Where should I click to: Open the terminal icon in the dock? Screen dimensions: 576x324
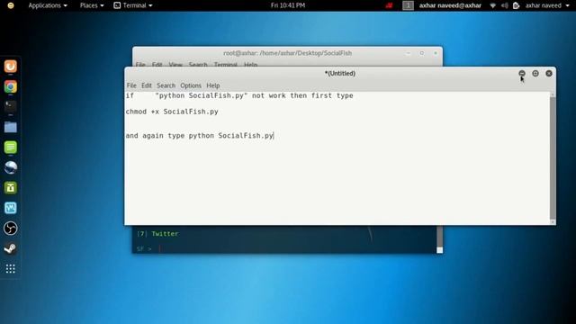pyautogui.click(x=11, y=106)
